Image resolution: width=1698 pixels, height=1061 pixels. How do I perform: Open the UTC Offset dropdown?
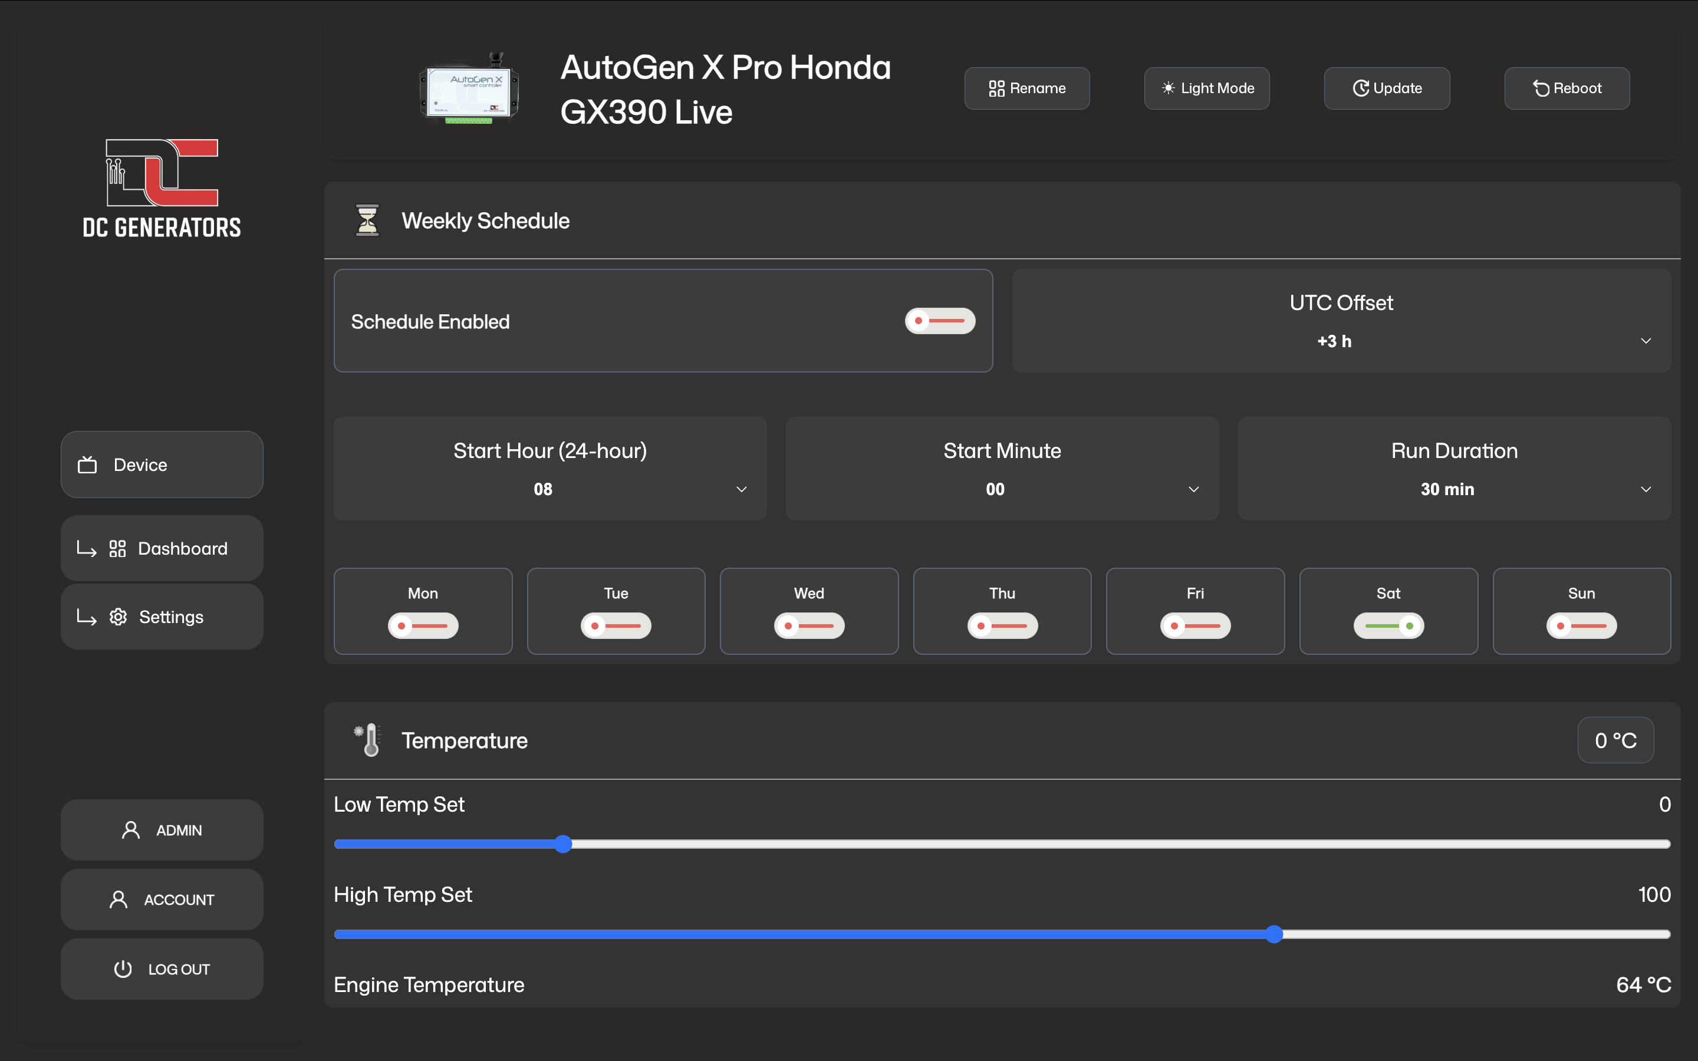1341,321
